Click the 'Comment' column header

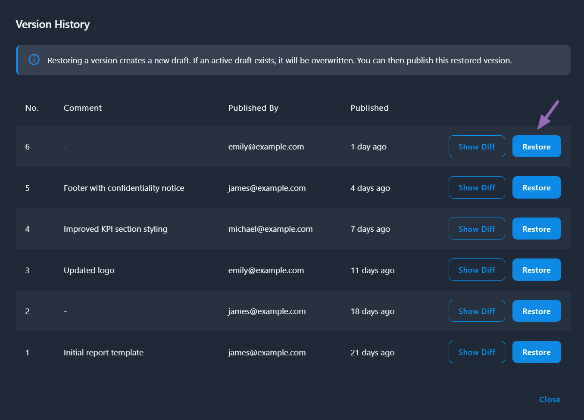82,108
